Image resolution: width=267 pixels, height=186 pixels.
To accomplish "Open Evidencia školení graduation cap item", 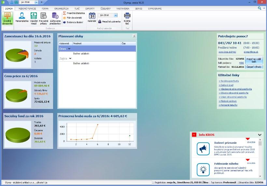I will tap(73, 22).
